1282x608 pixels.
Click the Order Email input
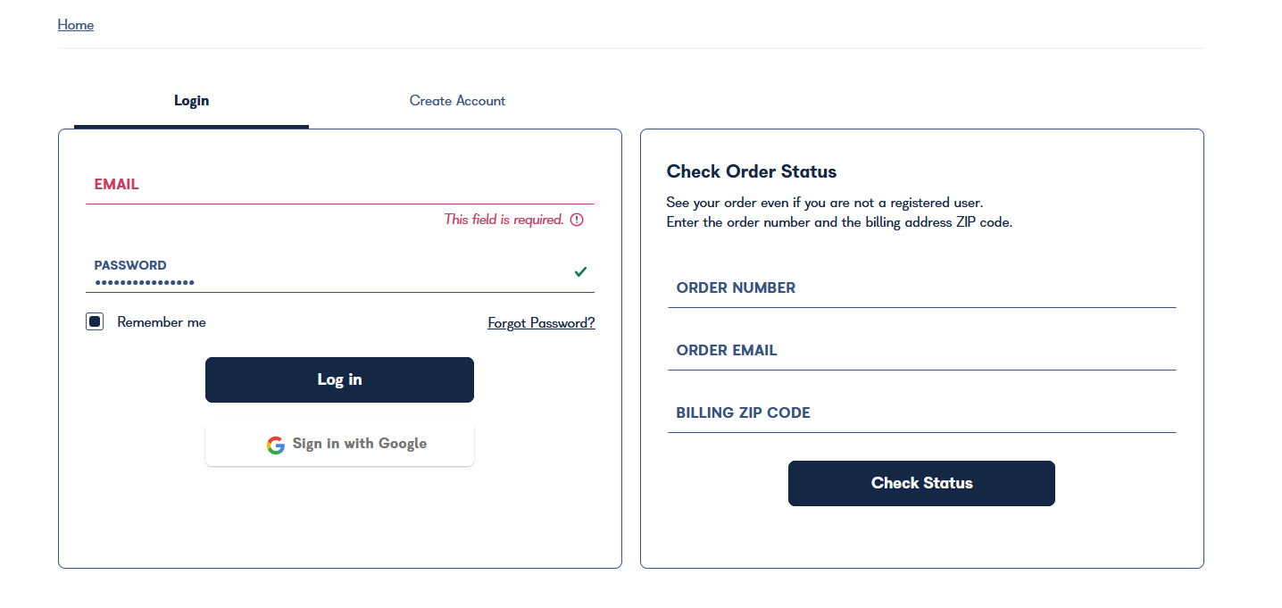pyautogui.click(x=921, y=351)
